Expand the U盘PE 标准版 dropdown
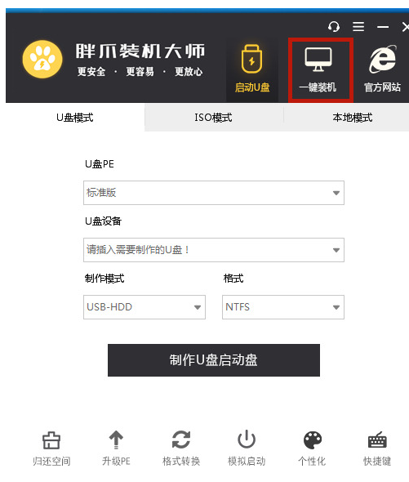Viewport: 409px width, 482px height. coord(214,193)
